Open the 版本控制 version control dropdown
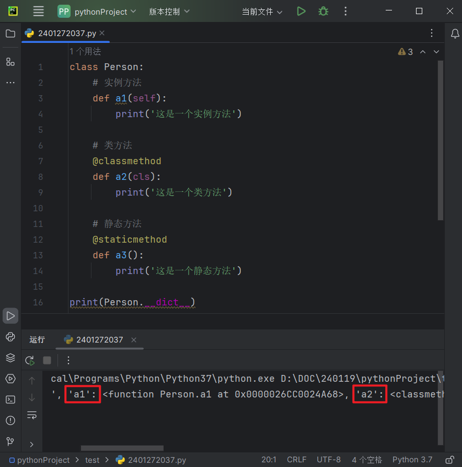The height and width of the screenshot is (467, 462). tap(169, 12)
